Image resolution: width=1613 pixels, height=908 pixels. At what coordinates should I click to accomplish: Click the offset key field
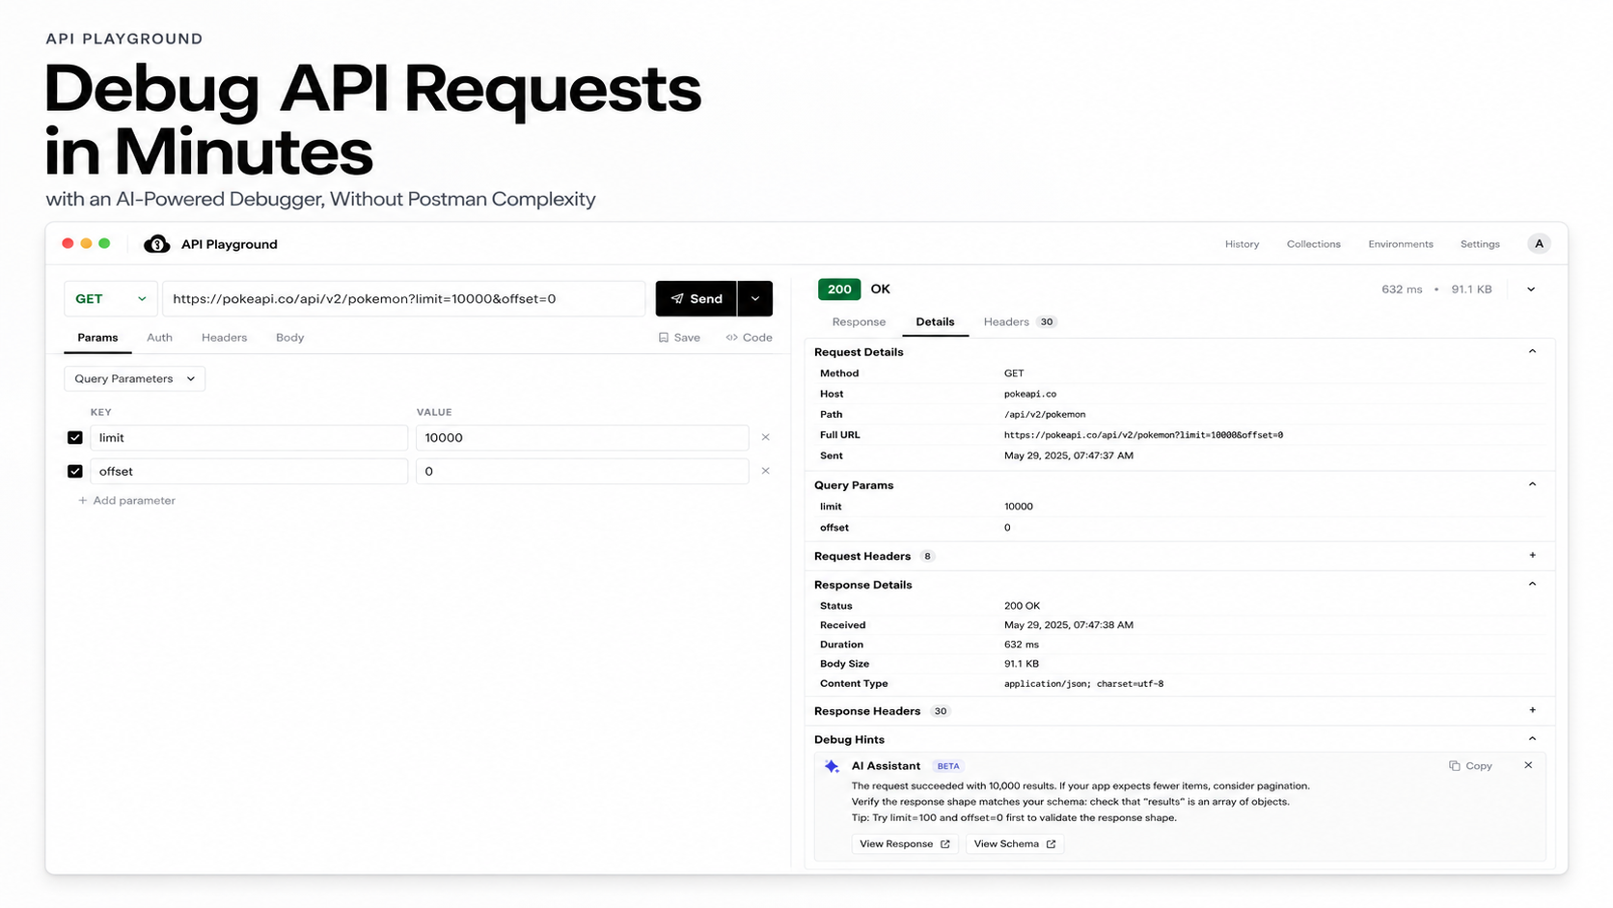(249, 472)
